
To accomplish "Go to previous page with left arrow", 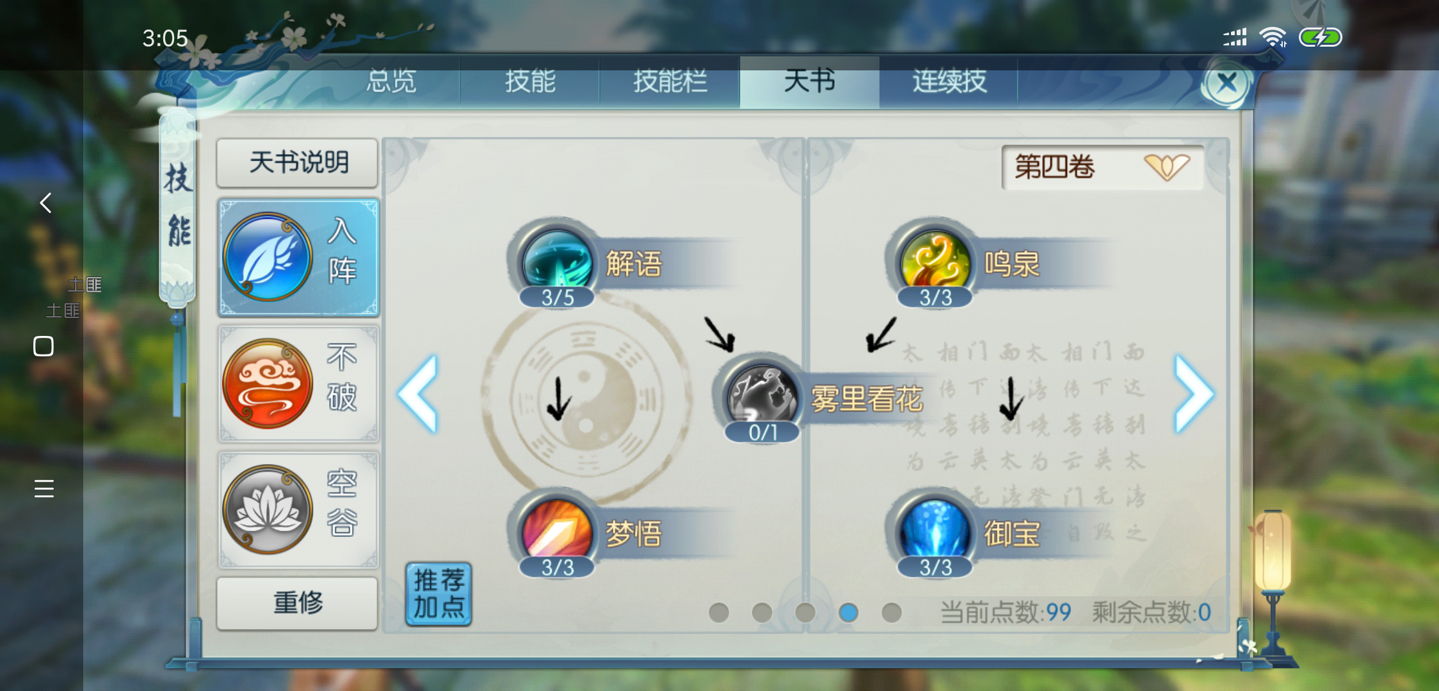I will click(x=418, y=395).
